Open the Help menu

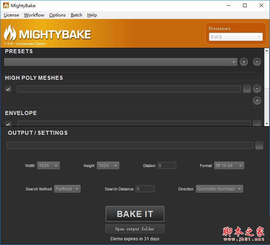pyautogui.click(x=92, y=15)
